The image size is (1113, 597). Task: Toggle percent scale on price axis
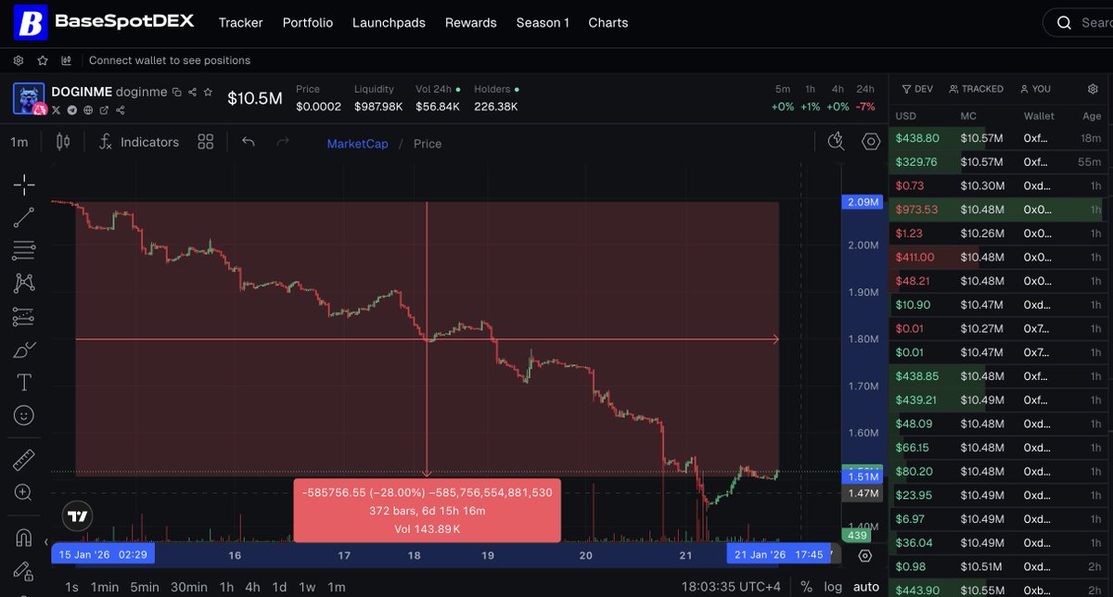(x=806, y=587)
